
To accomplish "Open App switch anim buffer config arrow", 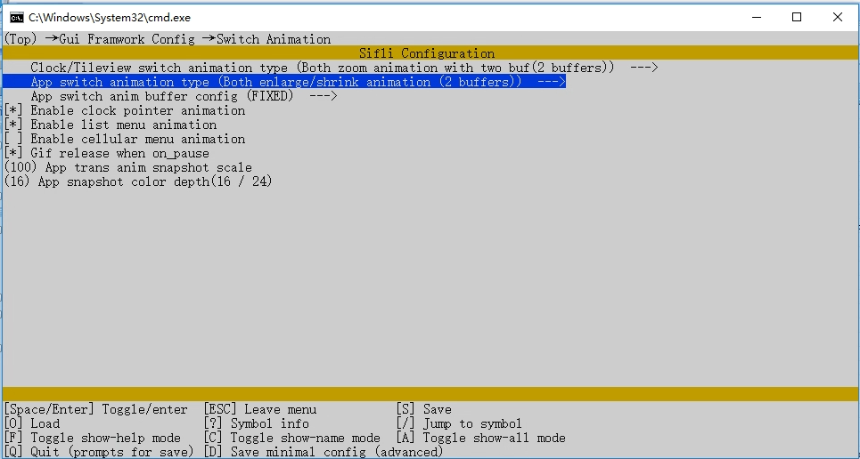I will pos(323,96).
